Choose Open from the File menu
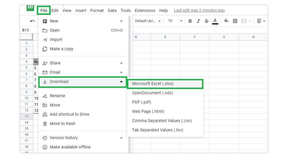287x162 pixels. click(83, 30)
